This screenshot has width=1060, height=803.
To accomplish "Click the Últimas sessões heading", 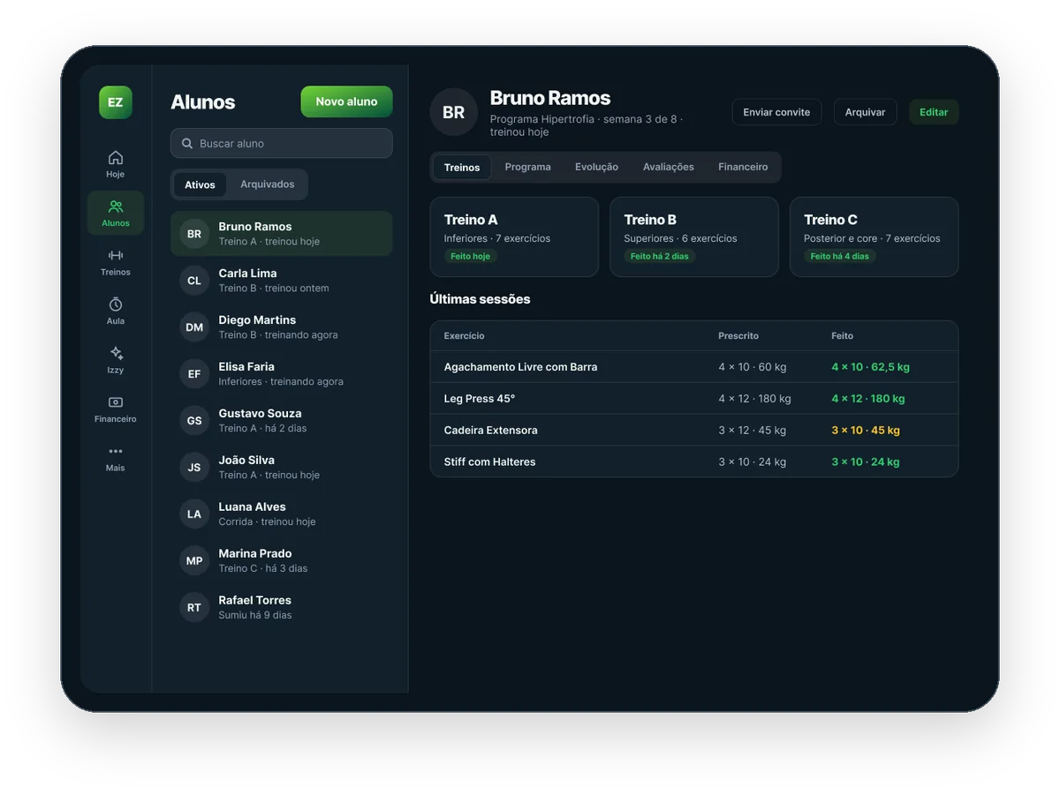I will coord(481,299).
